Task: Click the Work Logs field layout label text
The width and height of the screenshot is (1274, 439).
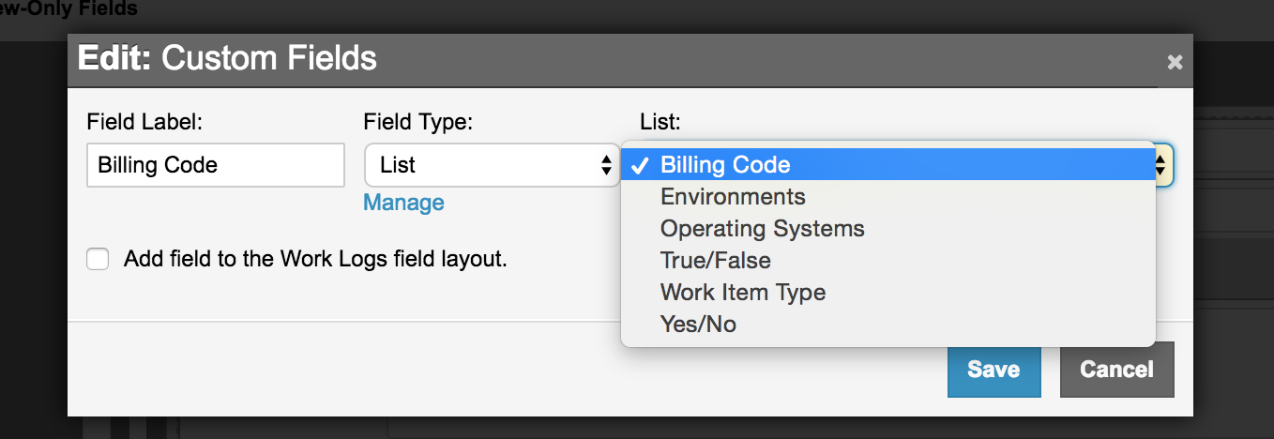Action: [x=315, y=259]
